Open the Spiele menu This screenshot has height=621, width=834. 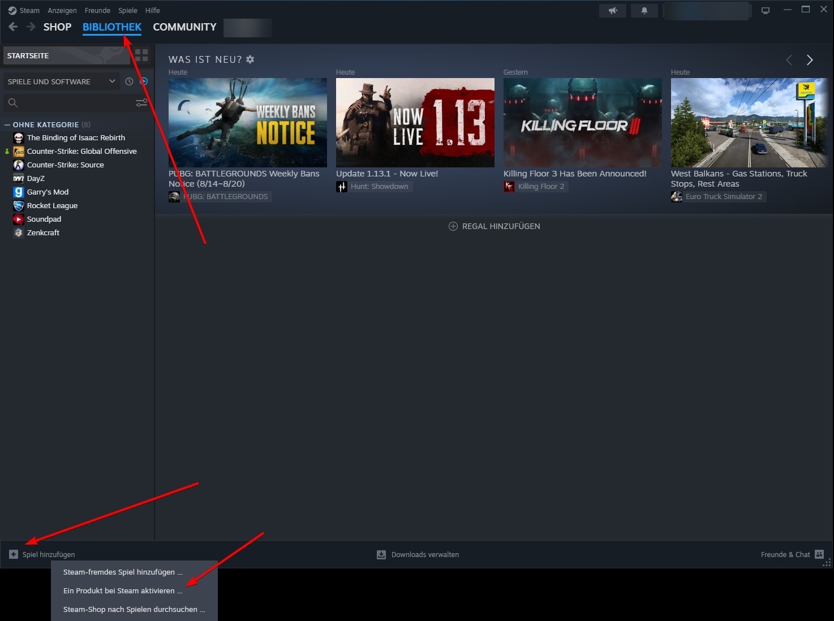(x=128, y=10)
